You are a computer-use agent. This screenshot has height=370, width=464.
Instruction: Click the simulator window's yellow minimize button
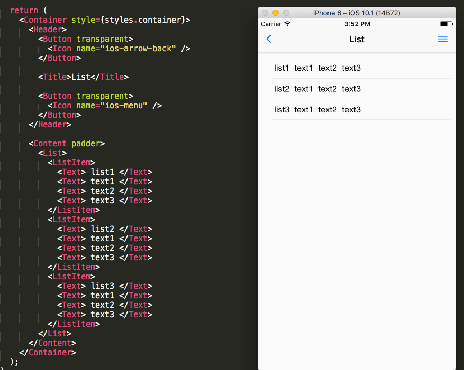click(x=276, y=13)
